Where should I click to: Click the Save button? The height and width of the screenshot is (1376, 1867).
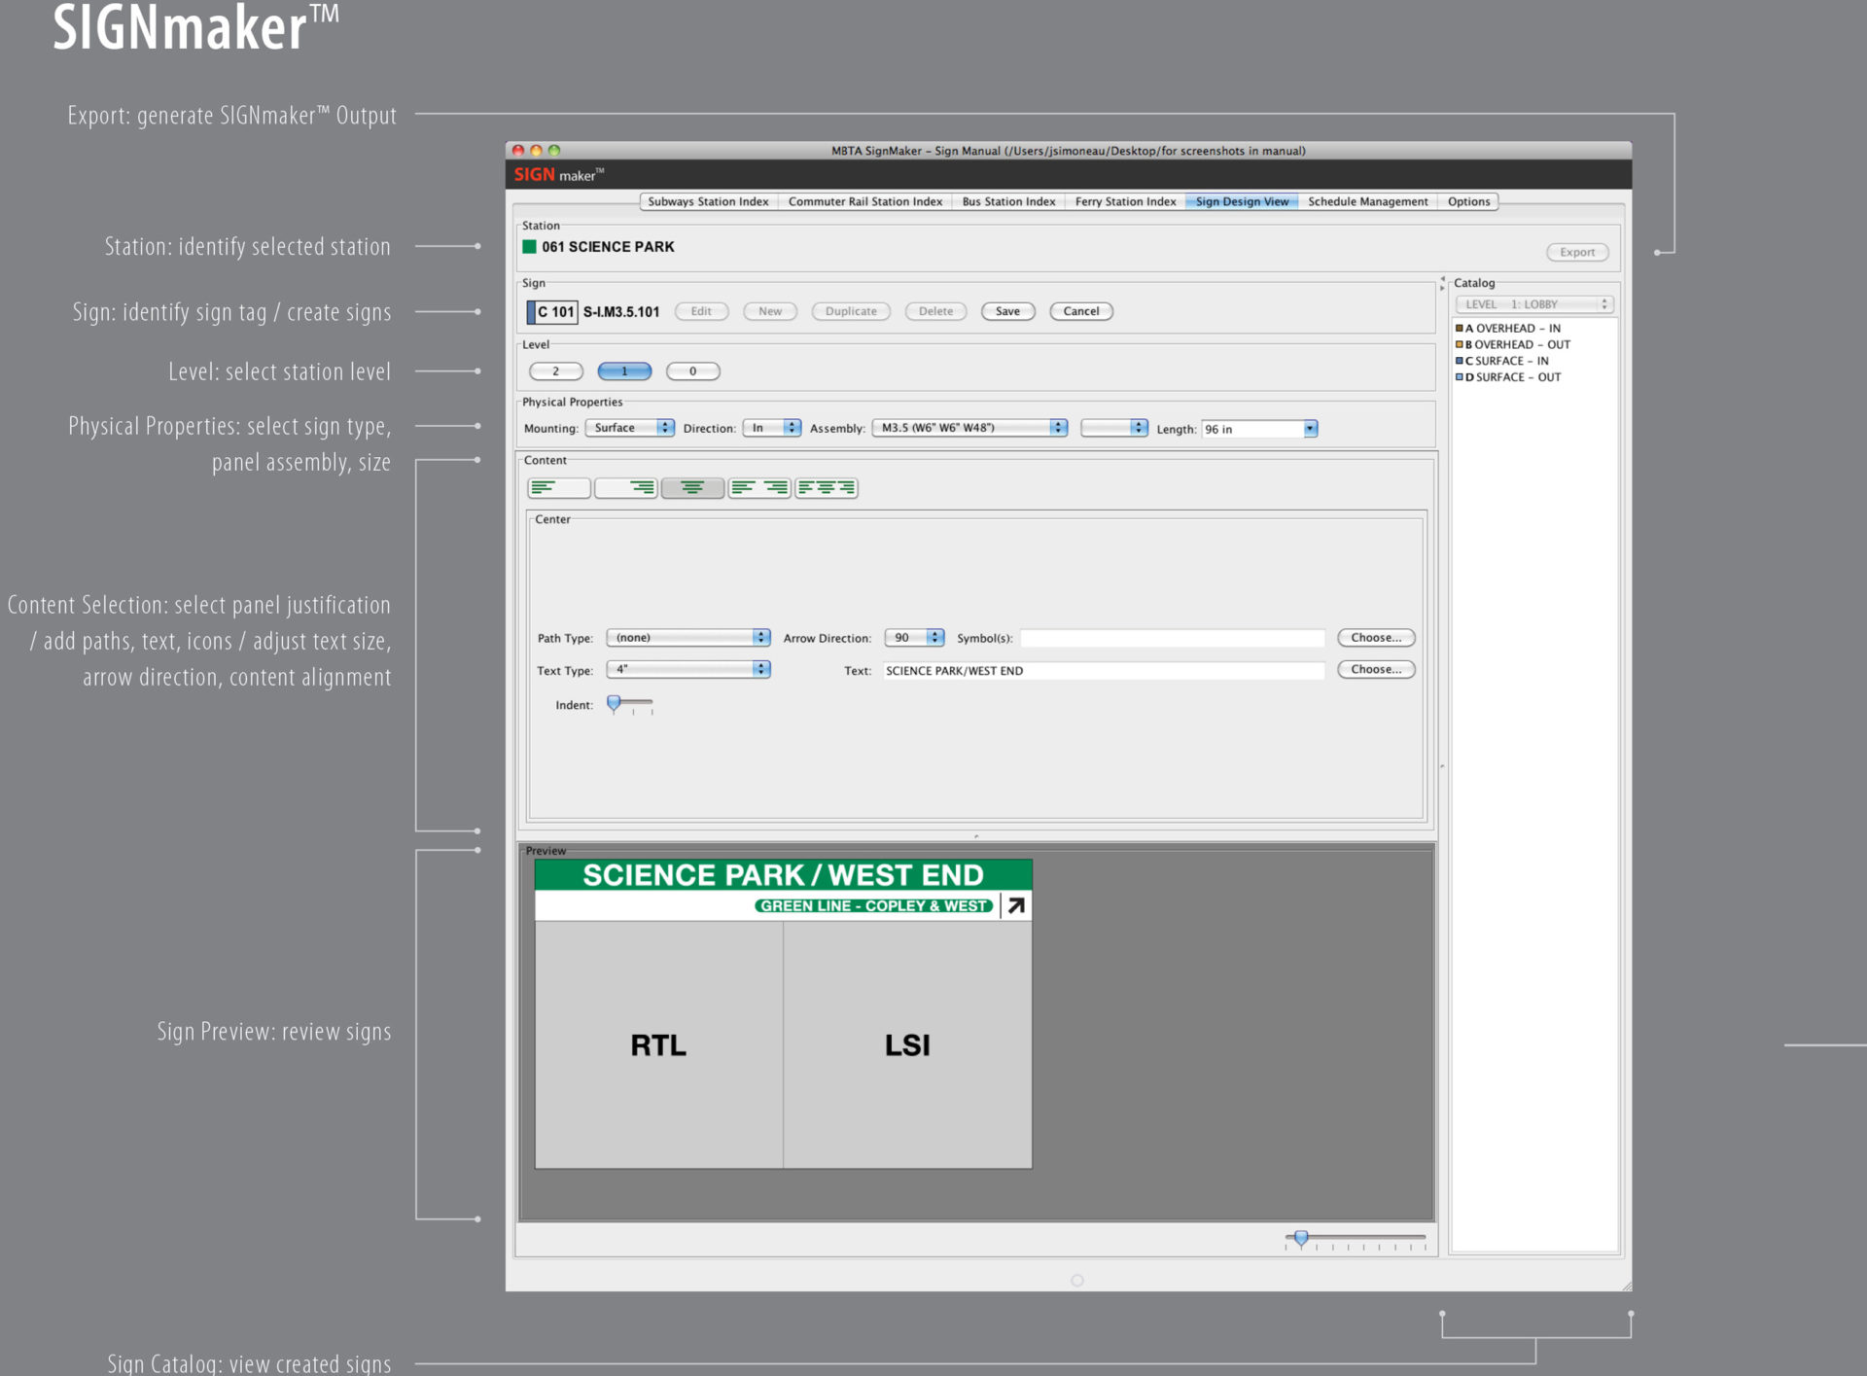1007,312
